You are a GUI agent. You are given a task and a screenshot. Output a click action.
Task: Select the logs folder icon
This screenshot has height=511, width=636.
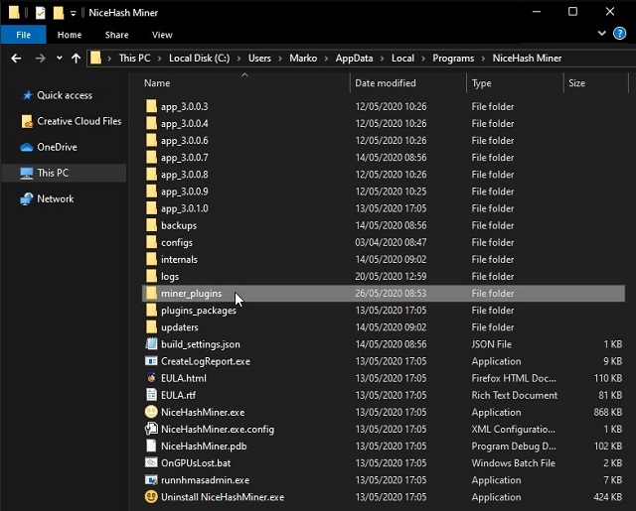[151, 277]
